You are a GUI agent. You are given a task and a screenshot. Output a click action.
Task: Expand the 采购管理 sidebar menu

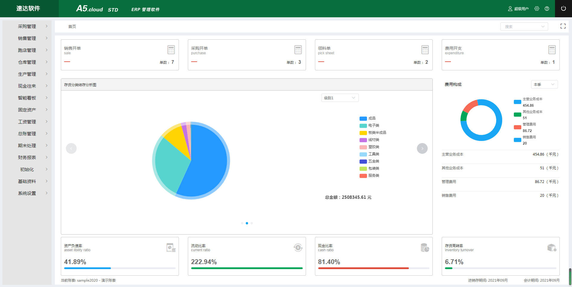click(x=27, y=26)
